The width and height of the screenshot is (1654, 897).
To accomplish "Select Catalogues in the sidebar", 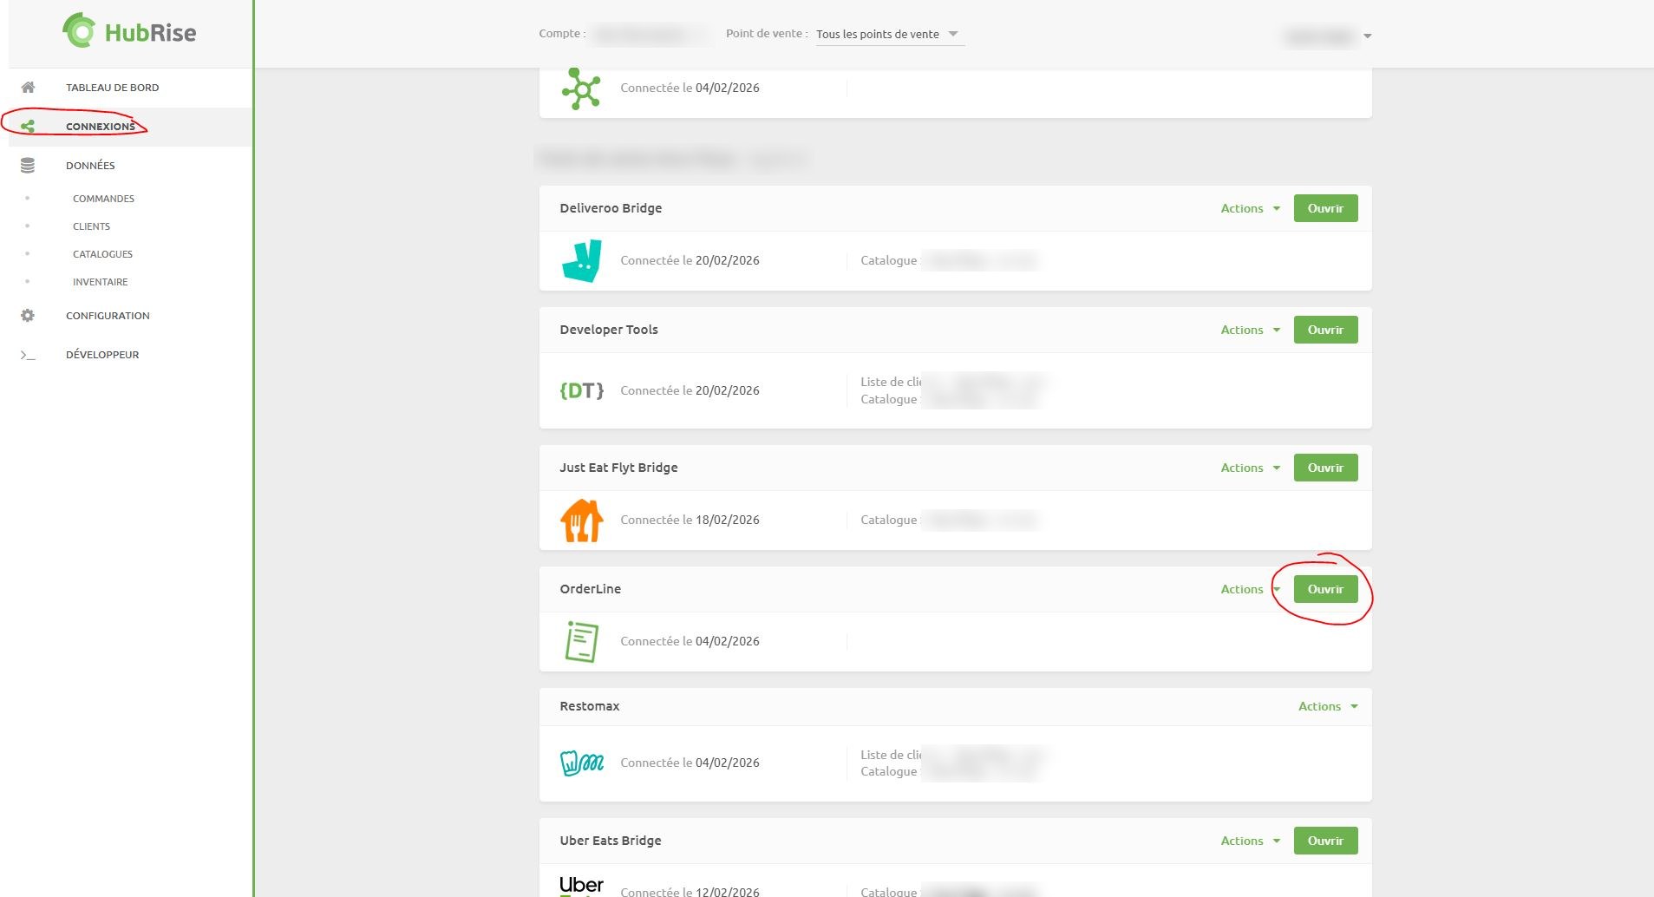I will (102, 254).
